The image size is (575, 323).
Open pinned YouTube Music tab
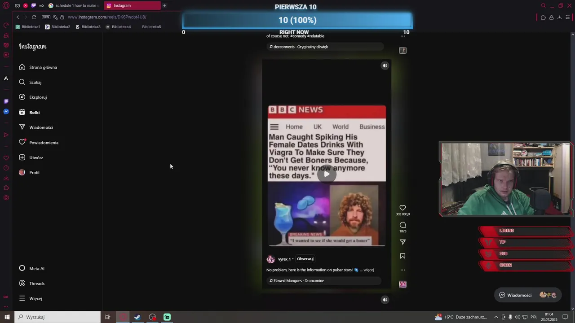tap(25, 6)
